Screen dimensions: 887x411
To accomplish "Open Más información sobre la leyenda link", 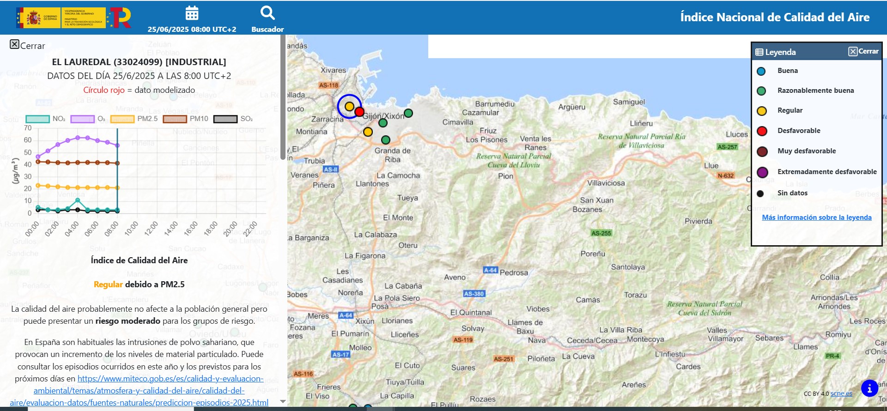I will pos(817,217).
